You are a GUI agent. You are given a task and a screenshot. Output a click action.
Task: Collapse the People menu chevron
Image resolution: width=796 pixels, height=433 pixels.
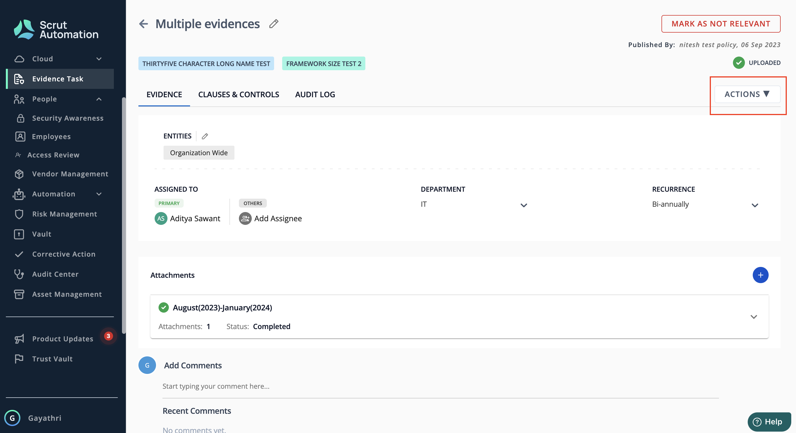tap(99, 99)
